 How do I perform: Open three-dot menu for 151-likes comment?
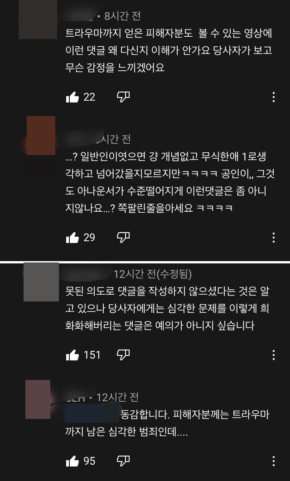[273, 355]
